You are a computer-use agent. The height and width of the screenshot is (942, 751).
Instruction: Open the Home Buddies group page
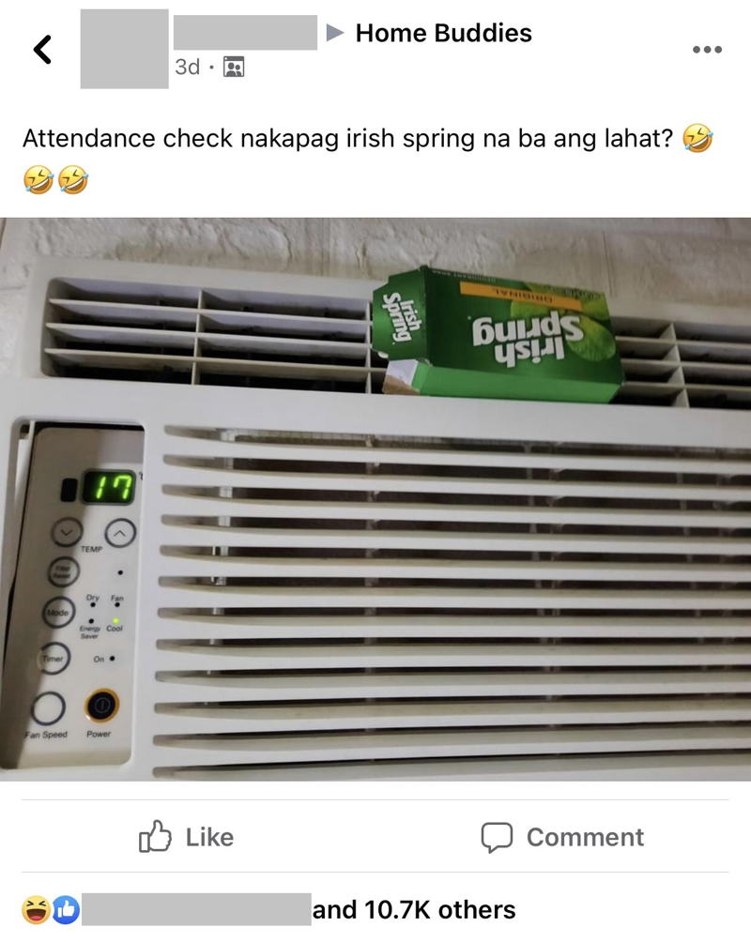click(x=443, y=33)
